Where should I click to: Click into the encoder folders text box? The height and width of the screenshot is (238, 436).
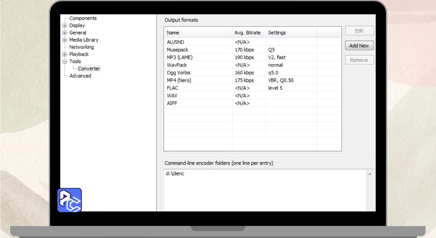265,190
